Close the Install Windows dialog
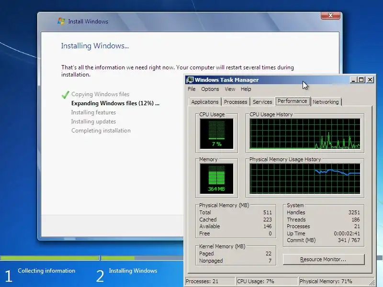The image size is (383, 287). (330, 15)
